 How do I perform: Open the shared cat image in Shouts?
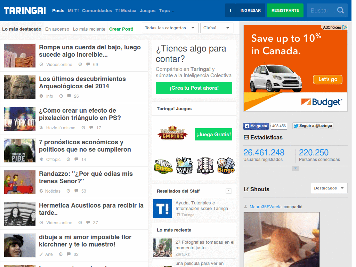(282, 240)
